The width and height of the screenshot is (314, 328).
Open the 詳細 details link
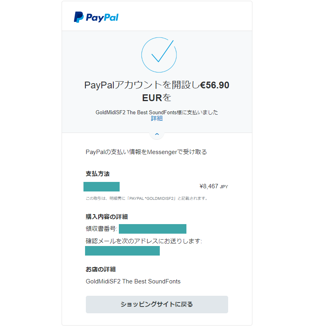click(x=157, y=119)
